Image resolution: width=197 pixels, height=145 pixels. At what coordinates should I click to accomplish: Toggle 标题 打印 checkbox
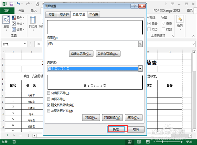coord(164,29)
